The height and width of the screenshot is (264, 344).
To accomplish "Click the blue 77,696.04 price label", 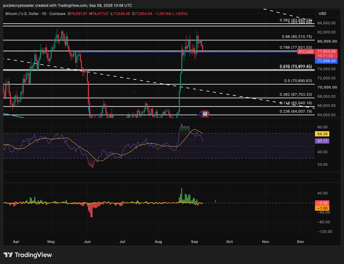I will point(326,61).
